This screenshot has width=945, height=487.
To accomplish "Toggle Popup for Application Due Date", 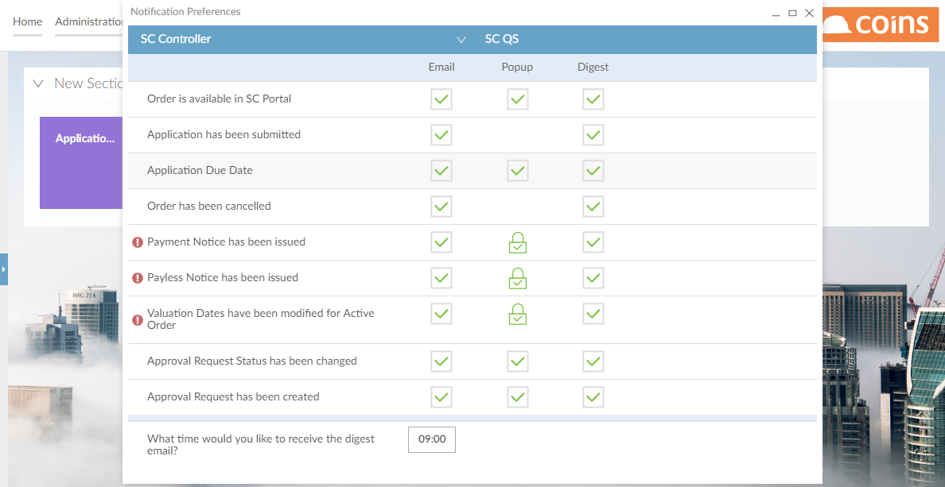I will click(x=517, y=170).
